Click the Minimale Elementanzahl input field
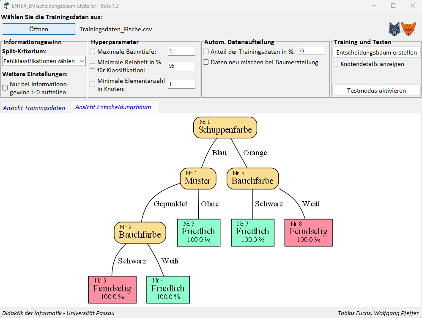Image resolution: width=422 pixels, height=318 pixels. coord(182,85)
